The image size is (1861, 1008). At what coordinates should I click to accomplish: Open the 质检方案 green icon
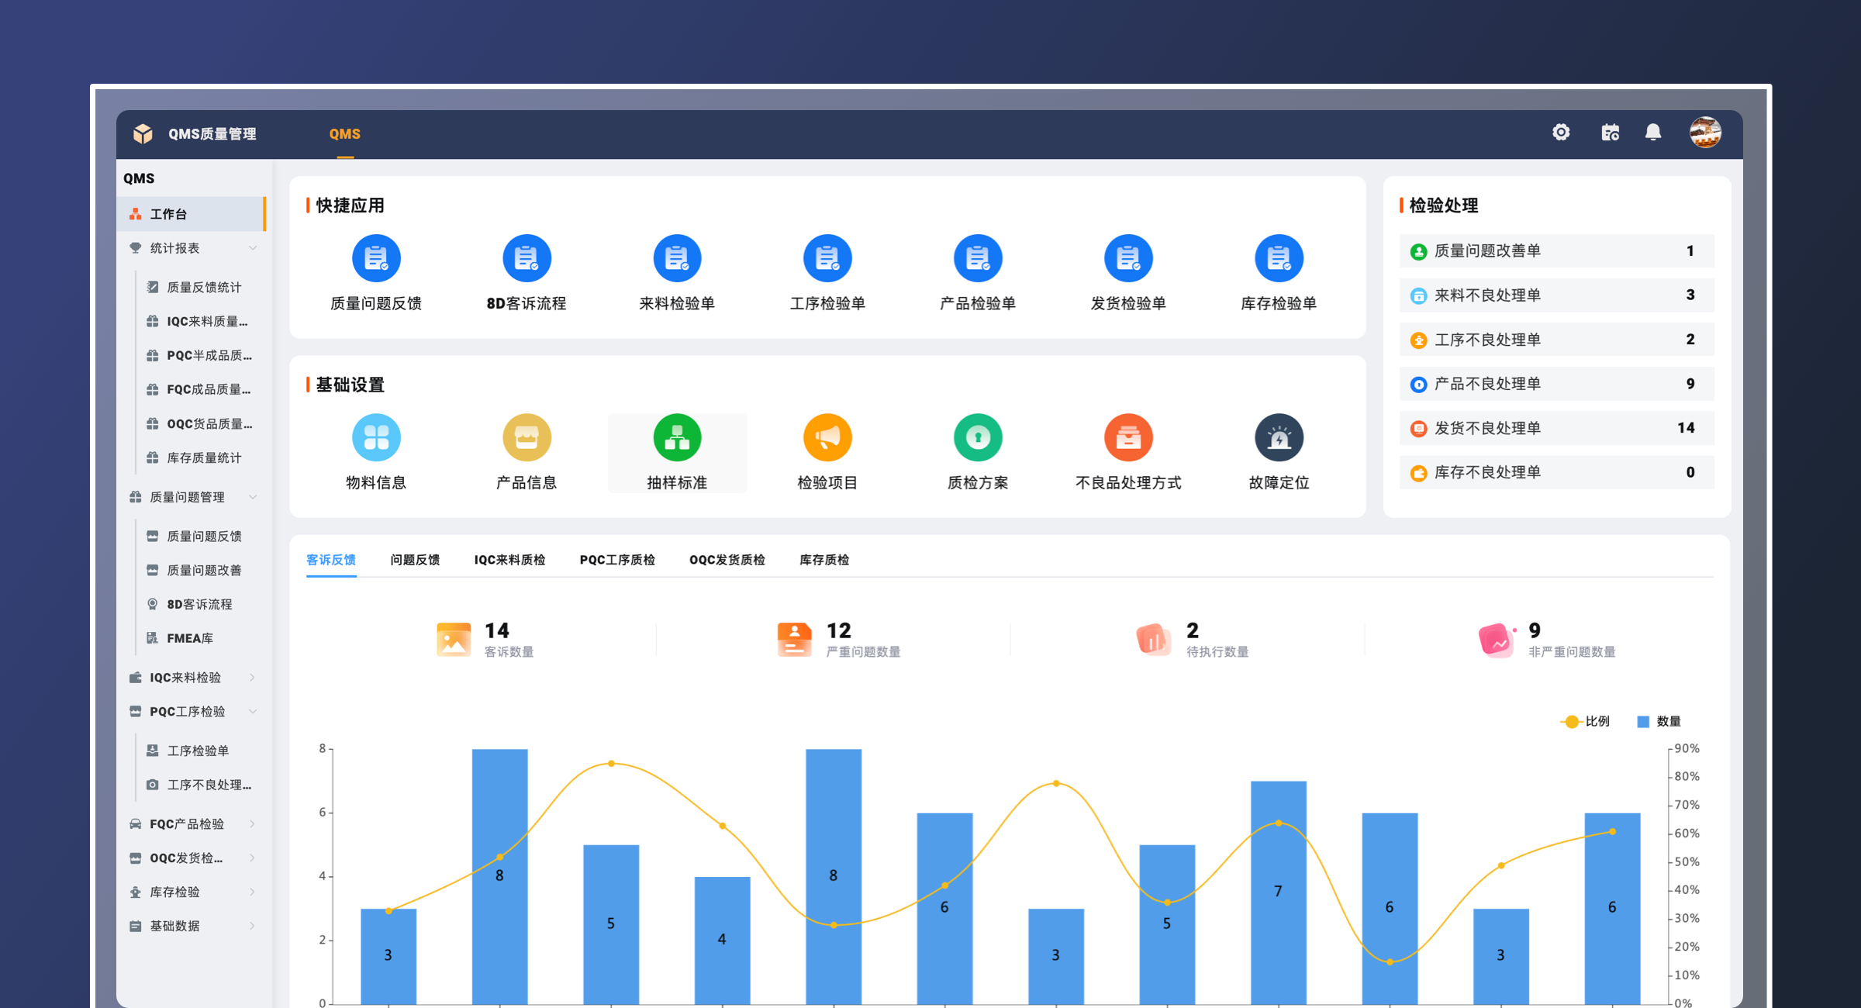(x=978, y=437)
